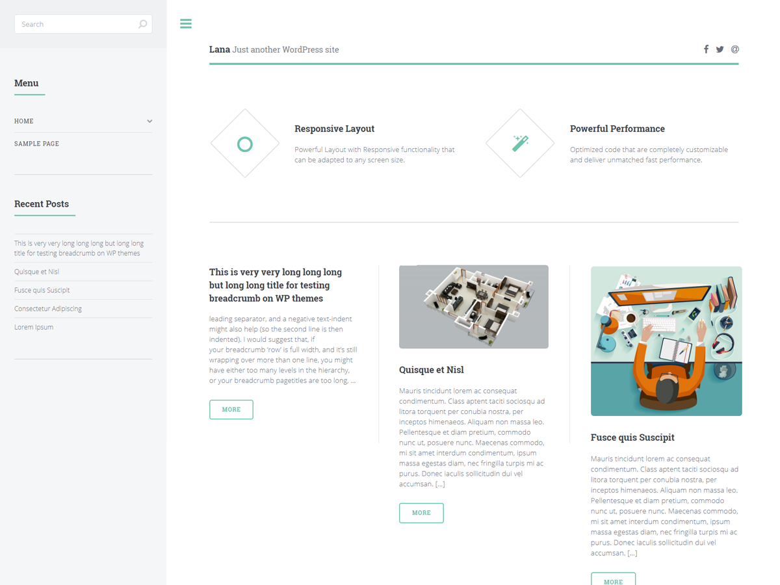Open Sample Page menu item
This screenshot has width=780, height=585.
(36, 144)
